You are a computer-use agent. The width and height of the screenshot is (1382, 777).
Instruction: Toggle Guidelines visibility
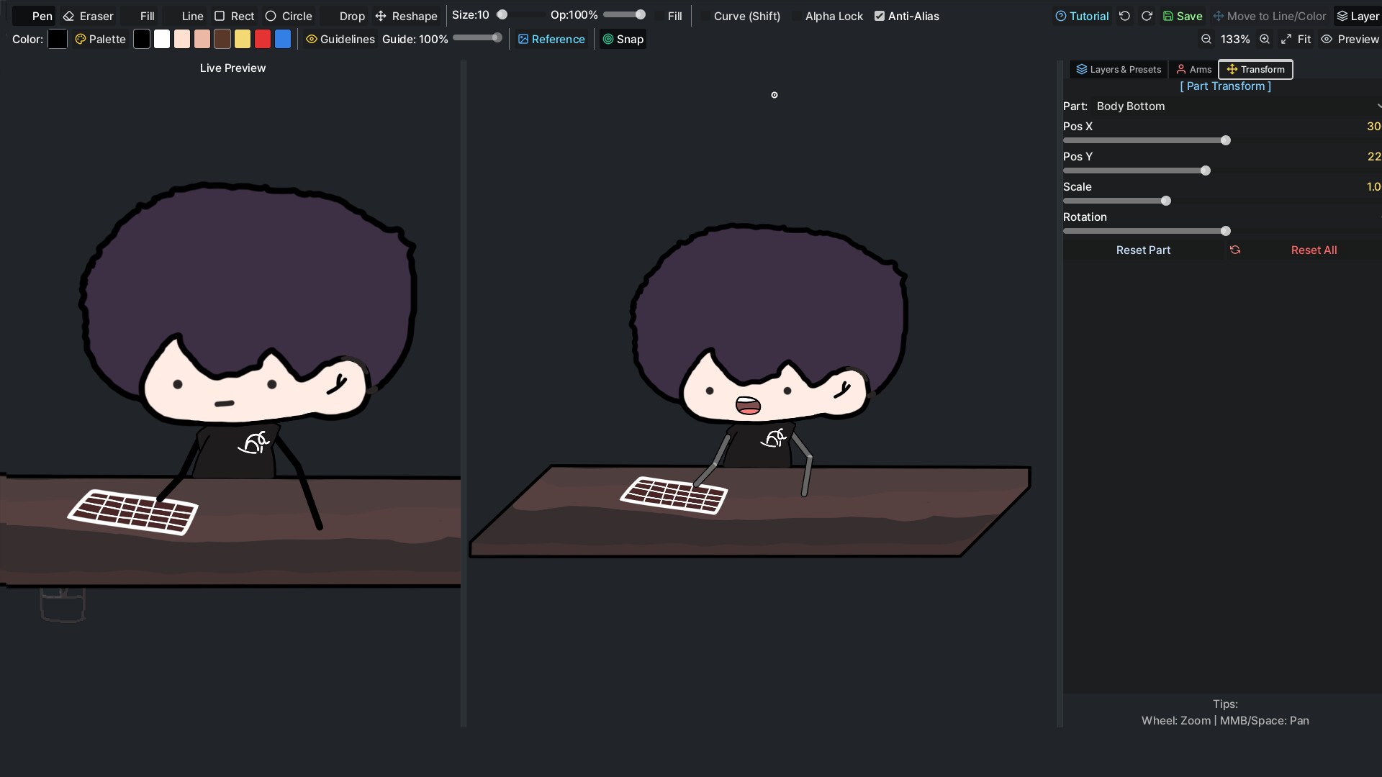click(340, 39)
